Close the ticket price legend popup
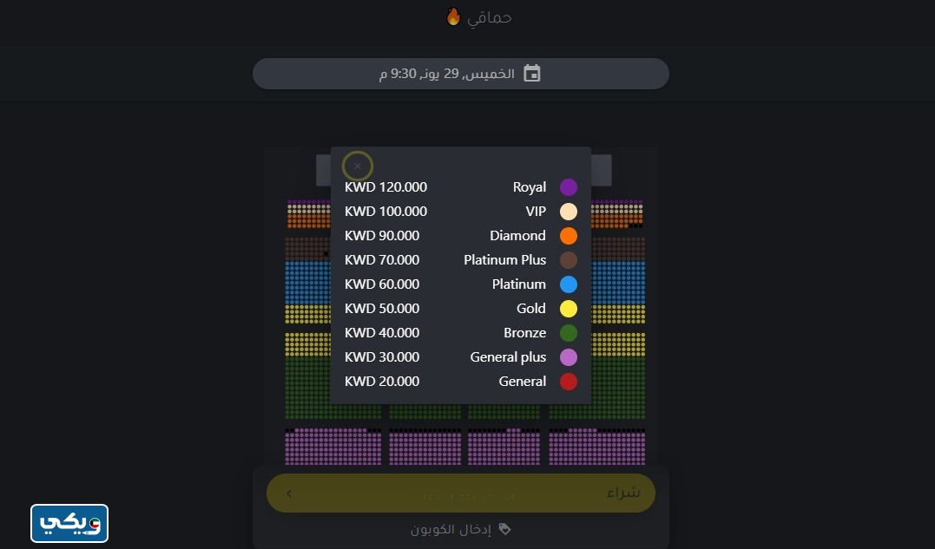This screenshot has width=935, height=549. 357,166
